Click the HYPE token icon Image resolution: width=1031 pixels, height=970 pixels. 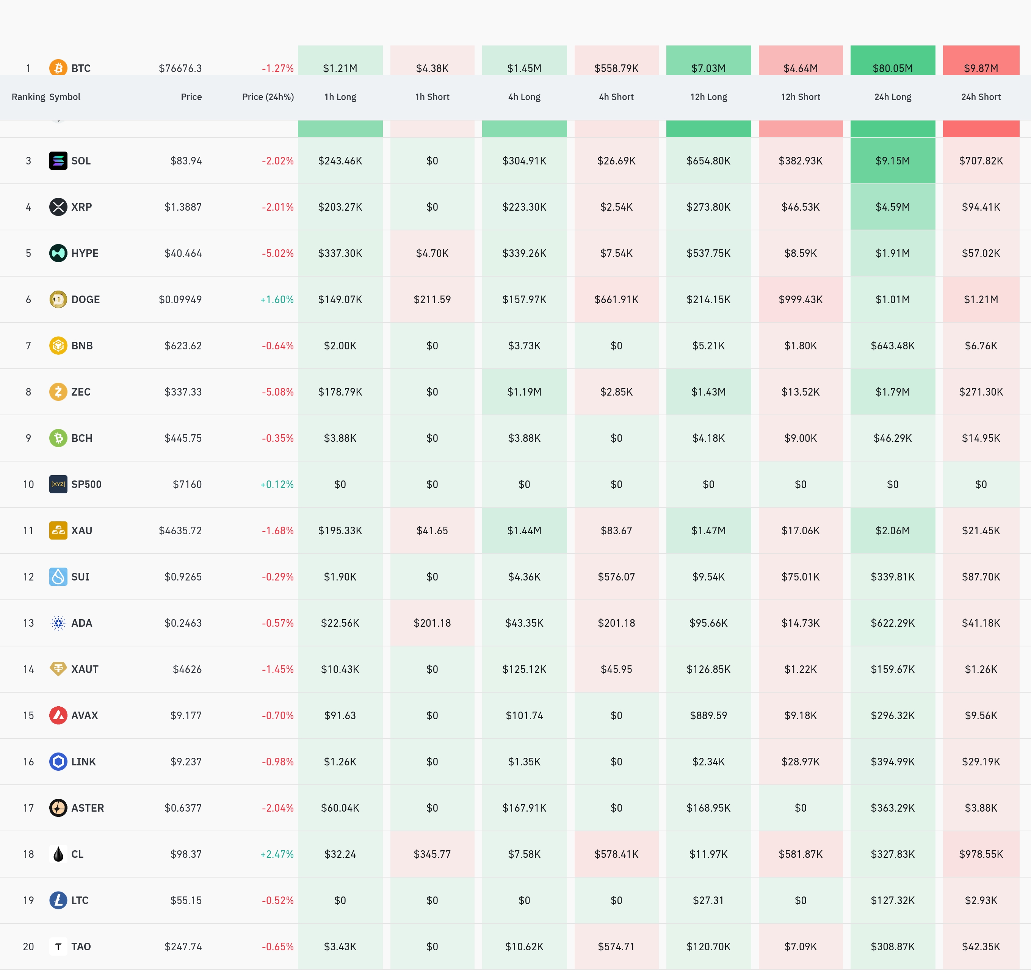click(x=58, y=253)
